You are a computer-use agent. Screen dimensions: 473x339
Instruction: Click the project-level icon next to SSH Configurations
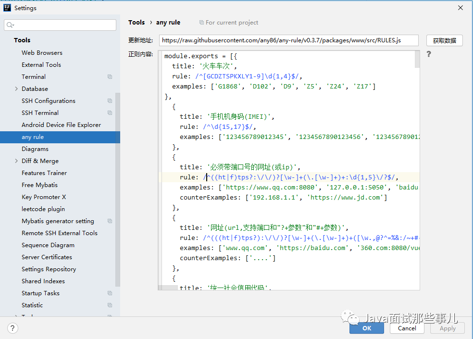110,101
